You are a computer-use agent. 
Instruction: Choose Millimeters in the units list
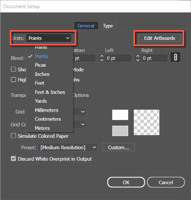47,110
